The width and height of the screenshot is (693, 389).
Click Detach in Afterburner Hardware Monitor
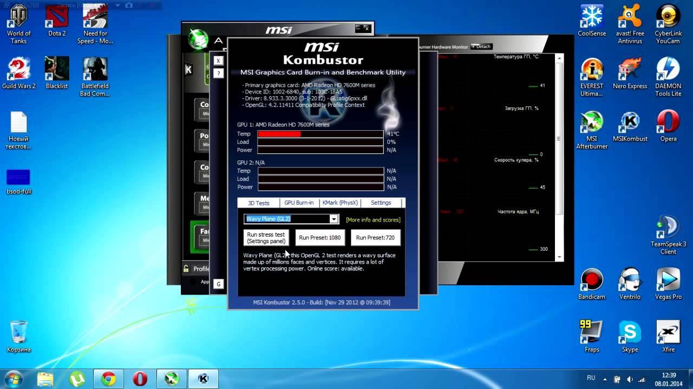(481, 46)
